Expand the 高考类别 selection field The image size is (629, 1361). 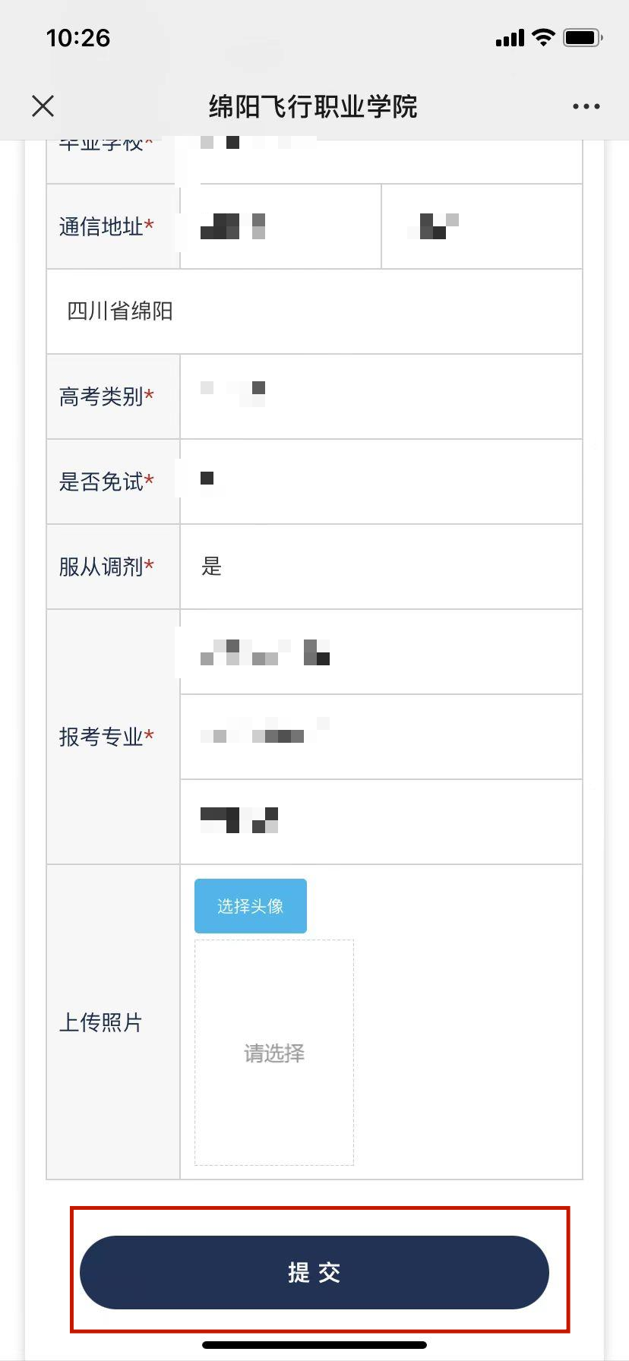381,396
